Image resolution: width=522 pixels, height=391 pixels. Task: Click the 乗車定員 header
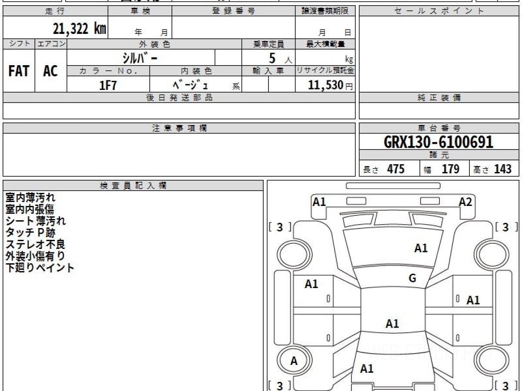click(268, 44)
